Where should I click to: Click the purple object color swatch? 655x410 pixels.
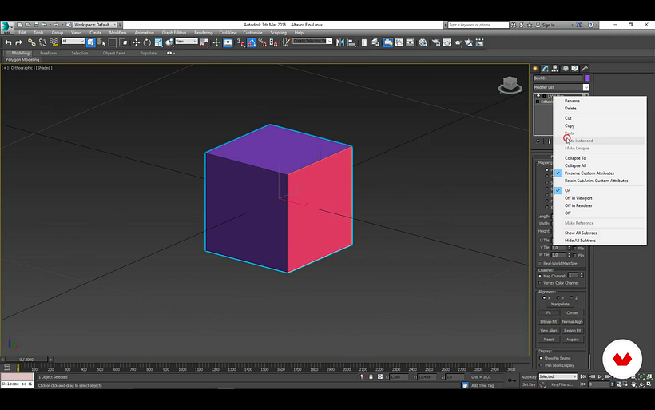[587, 78]
